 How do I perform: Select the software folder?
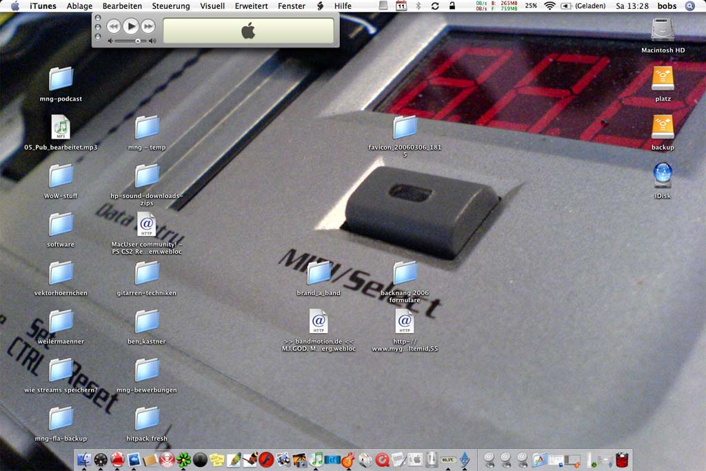click(61, 224)
